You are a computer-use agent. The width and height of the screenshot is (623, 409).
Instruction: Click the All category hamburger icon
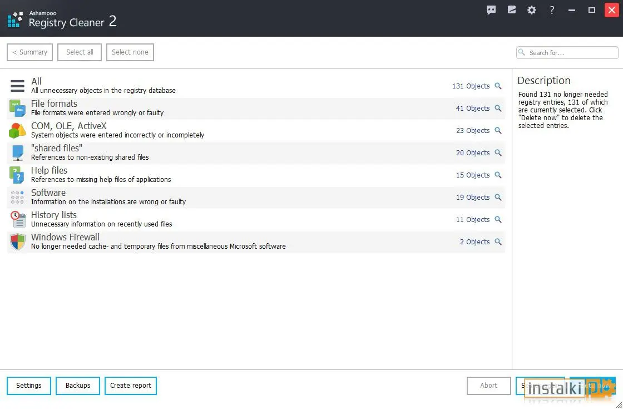pos(17,86)
